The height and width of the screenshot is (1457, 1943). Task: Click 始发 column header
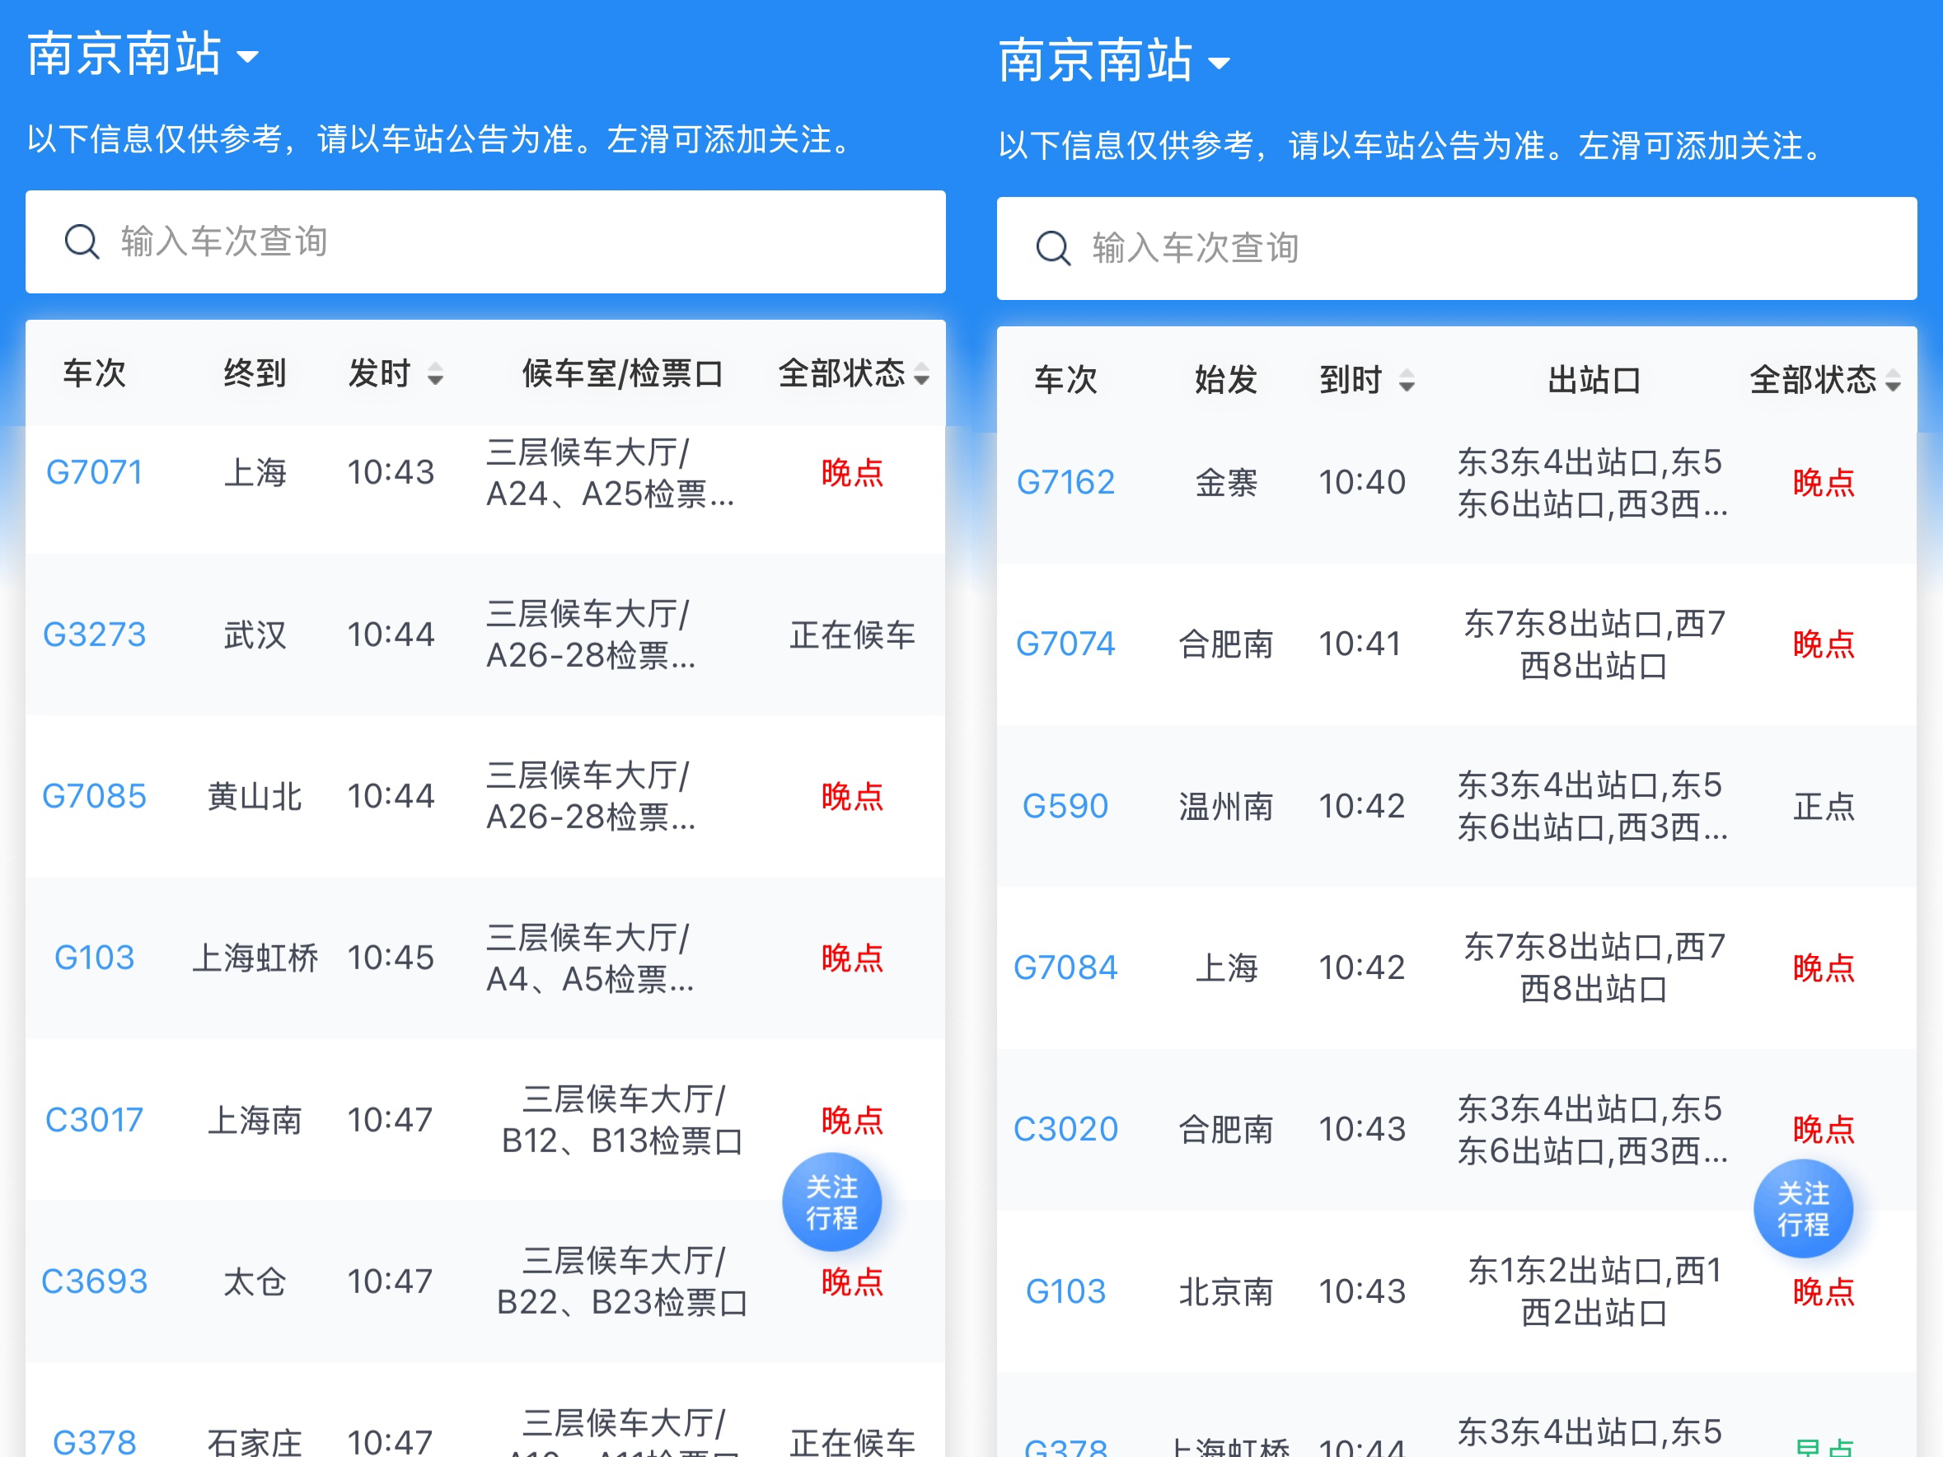coord(1226,379)
